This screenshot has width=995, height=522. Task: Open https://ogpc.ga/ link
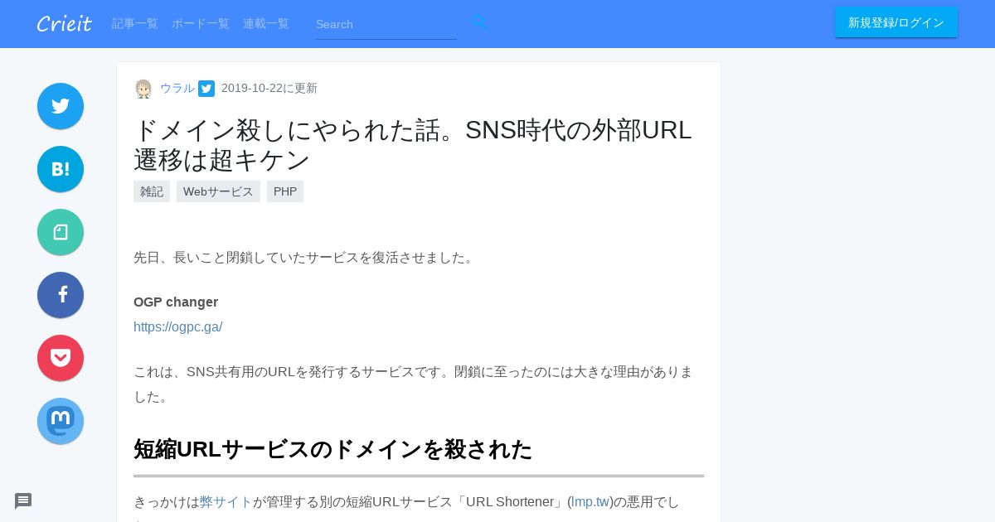[x=178, y=326]
